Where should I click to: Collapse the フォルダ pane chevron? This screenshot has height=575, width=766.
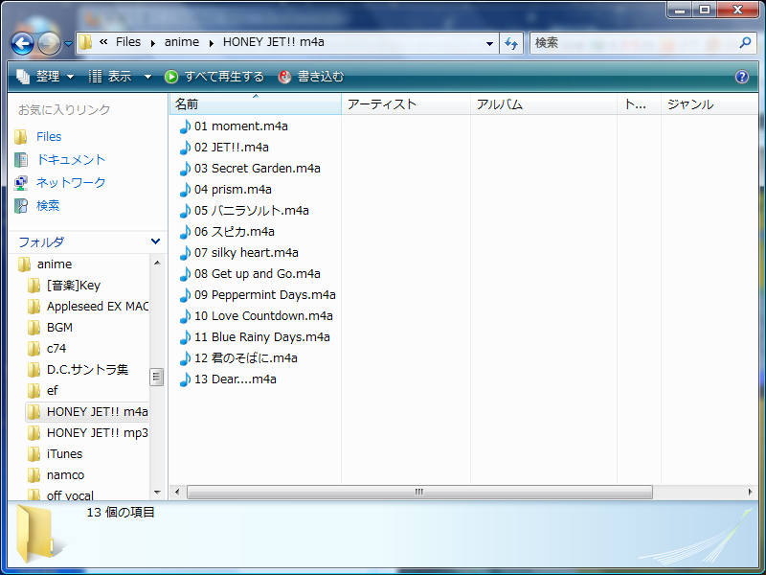[x=155, y=241]
